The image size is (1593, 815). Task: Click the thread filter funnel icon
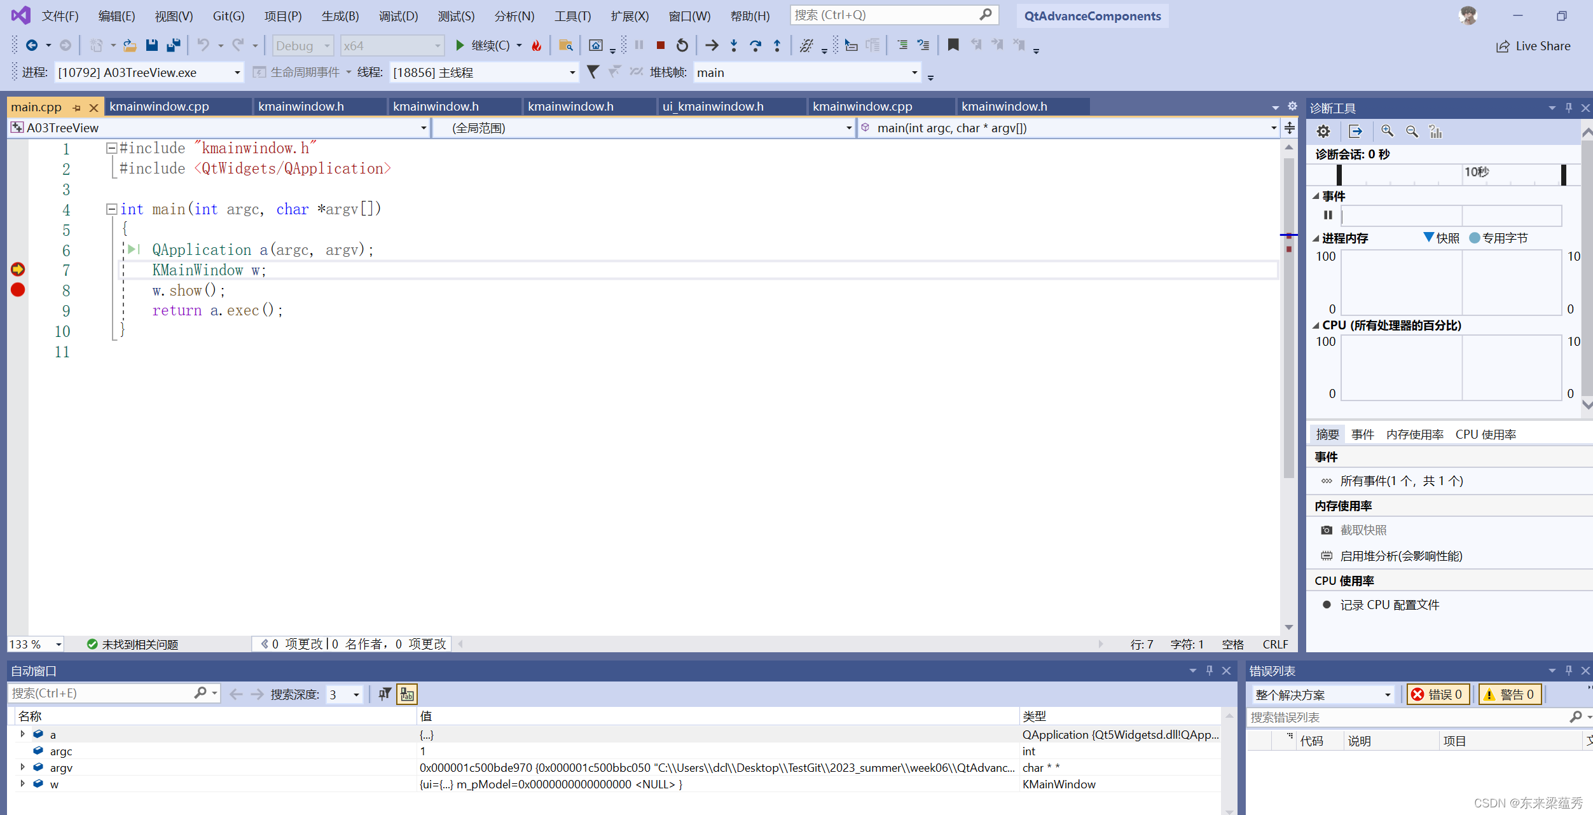[593, 72]
